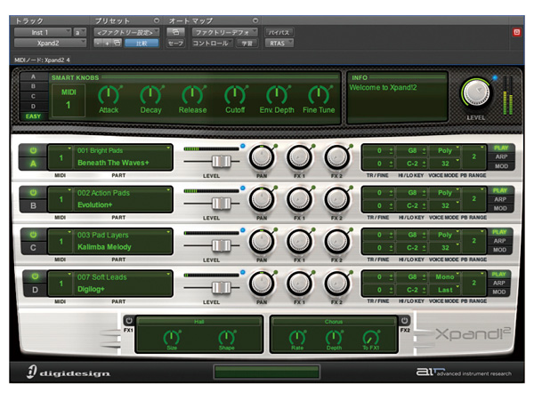This screenshot has height=400, width=534.
Task: Click the Decay smart knob
Action: click(x=150, y=95)
